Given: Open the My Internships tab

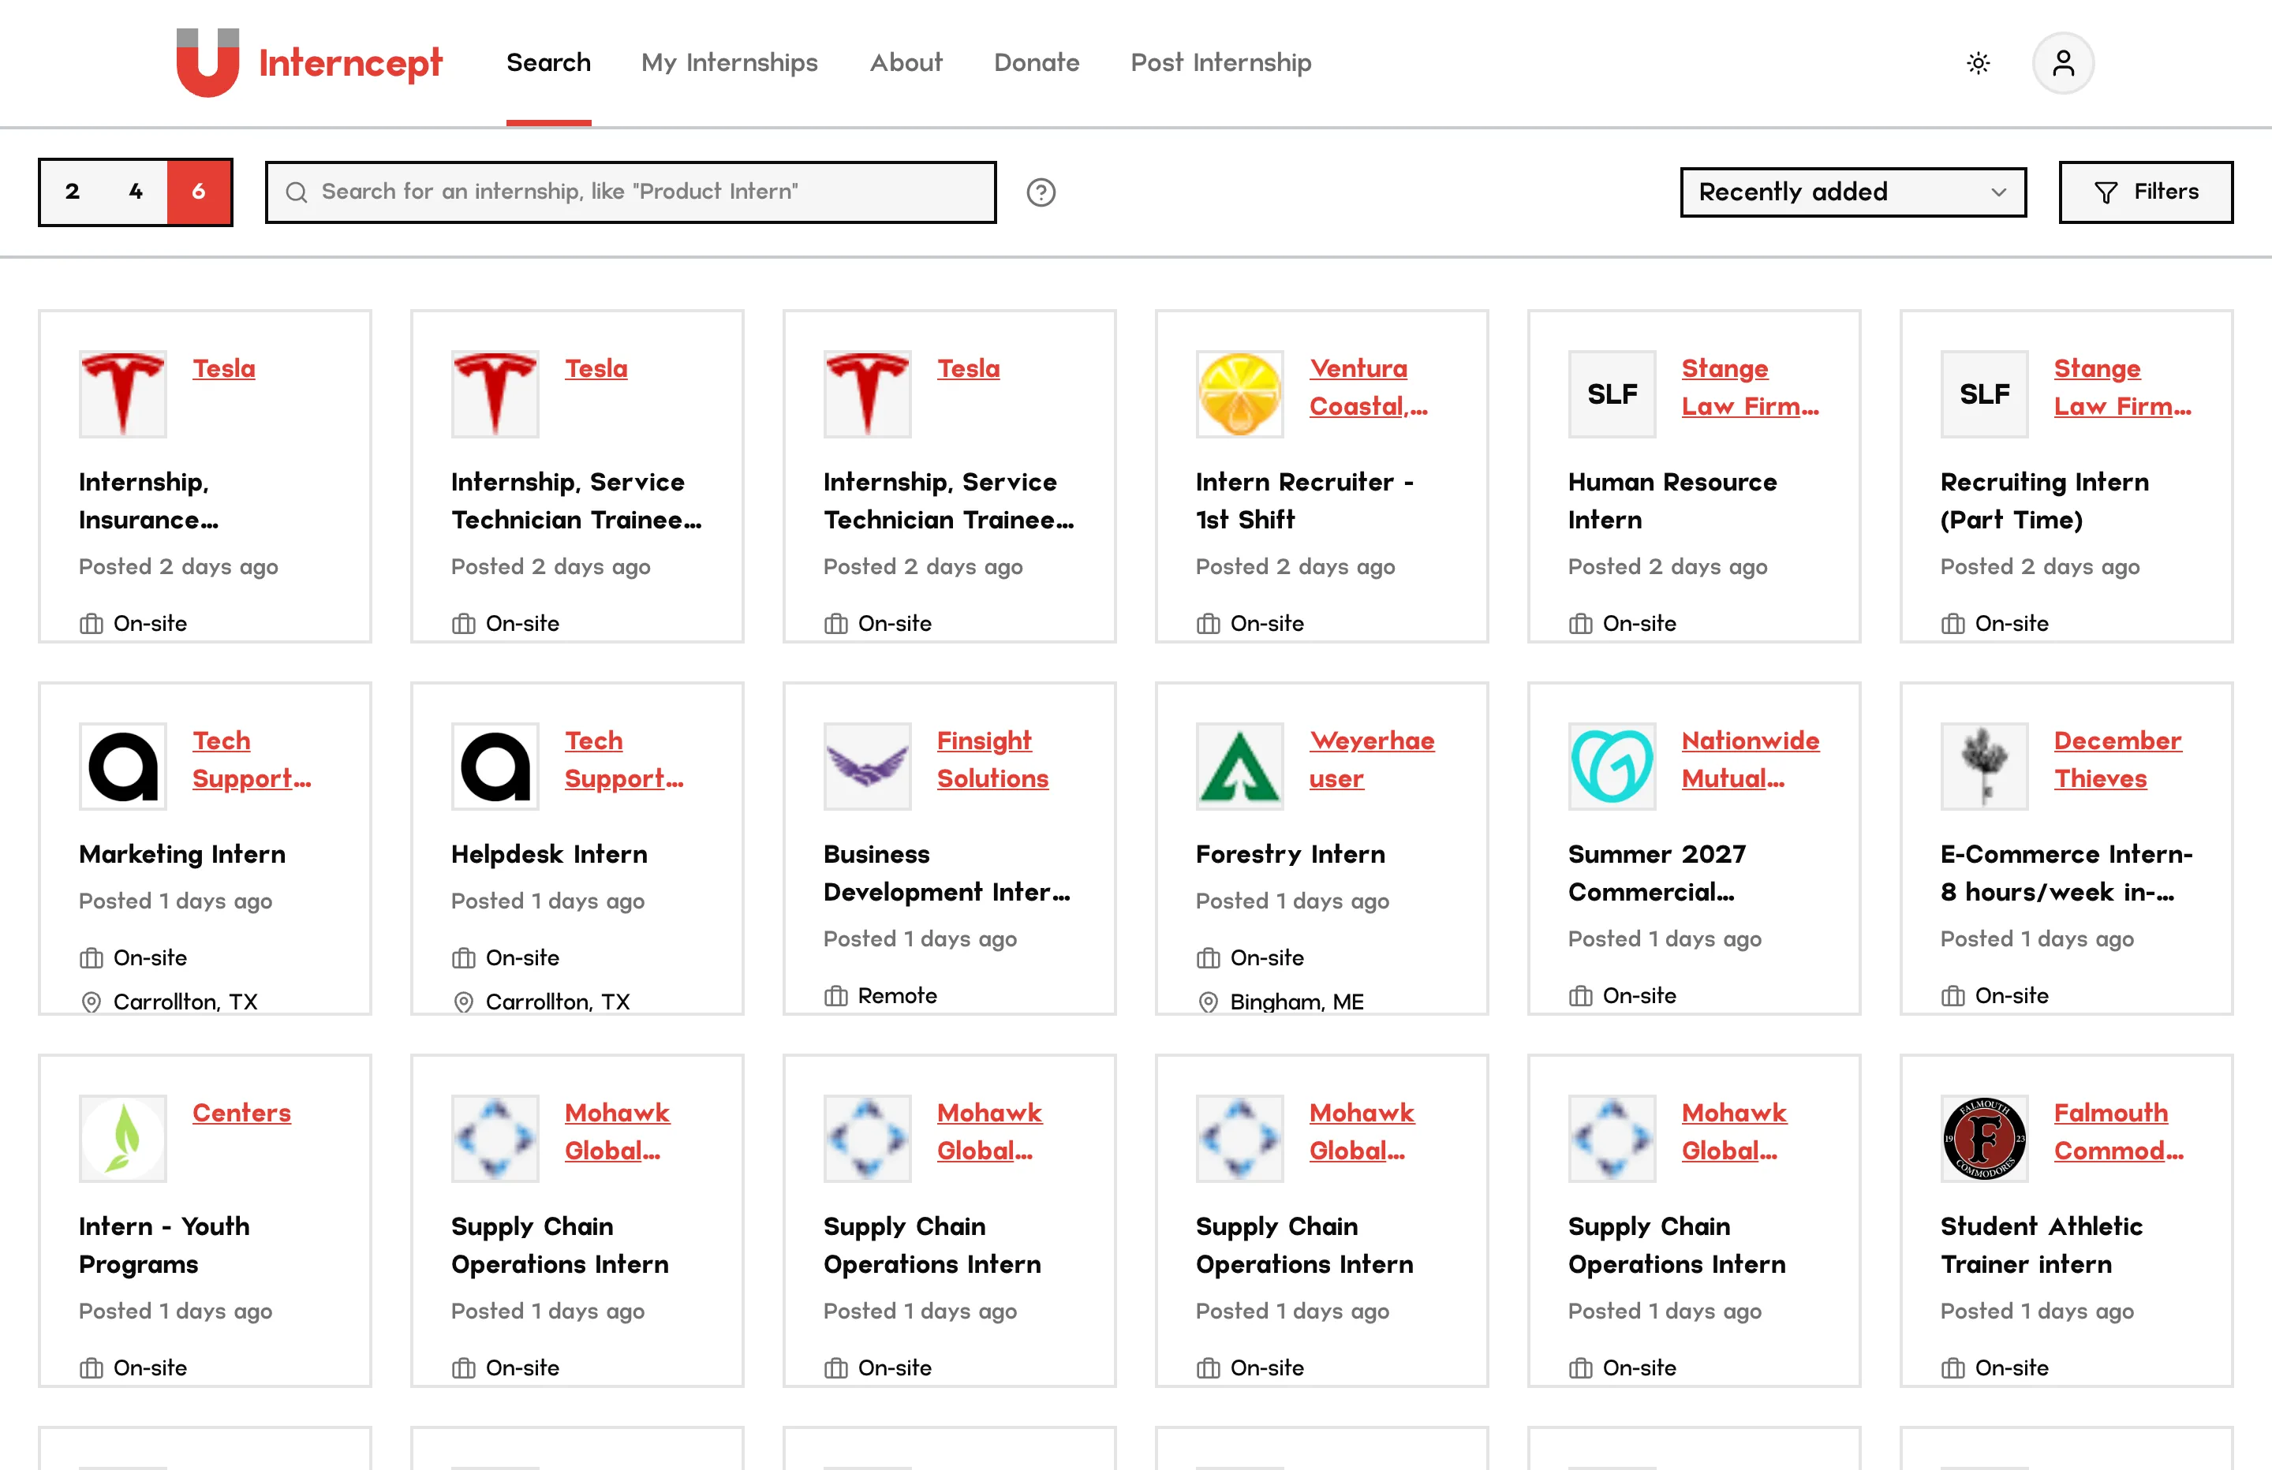Looking at the screenshot, I should pyautogui.click(x=730, y=63).
